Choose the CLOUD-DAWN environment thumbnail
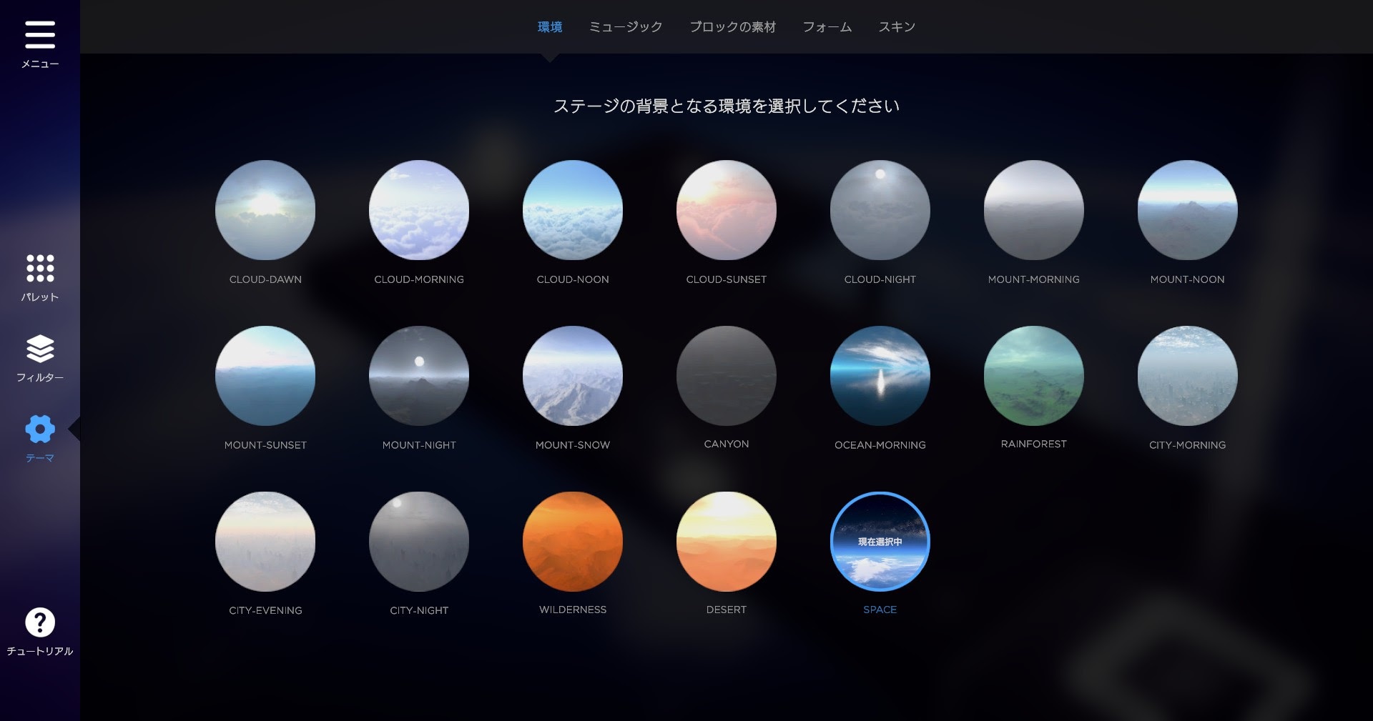 265,210
